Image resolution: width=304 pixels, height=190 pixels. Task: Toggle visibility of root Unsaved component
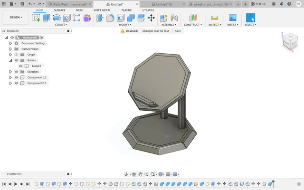(x=12, y=38)
